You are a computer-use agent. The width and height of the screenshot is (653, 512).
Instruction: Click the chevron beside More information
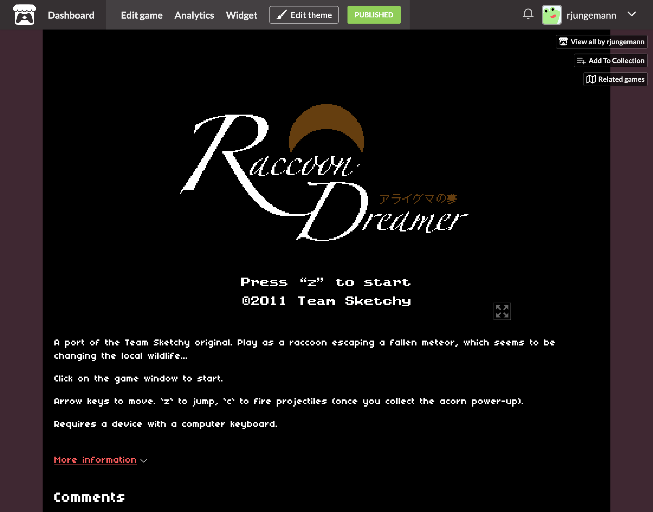144,461
